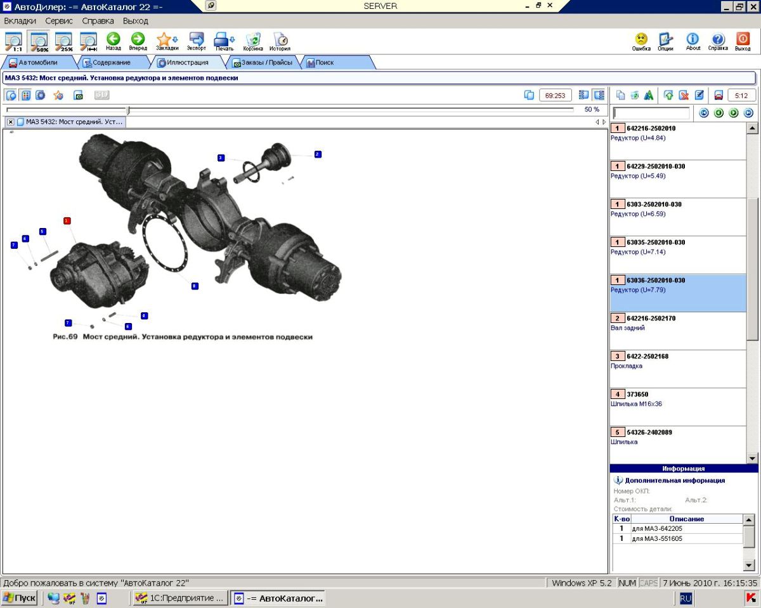Viewport: 761px width, 608px height.
Task: Click the zoom slider handle at 50%
Action: (x=128, y=110)
